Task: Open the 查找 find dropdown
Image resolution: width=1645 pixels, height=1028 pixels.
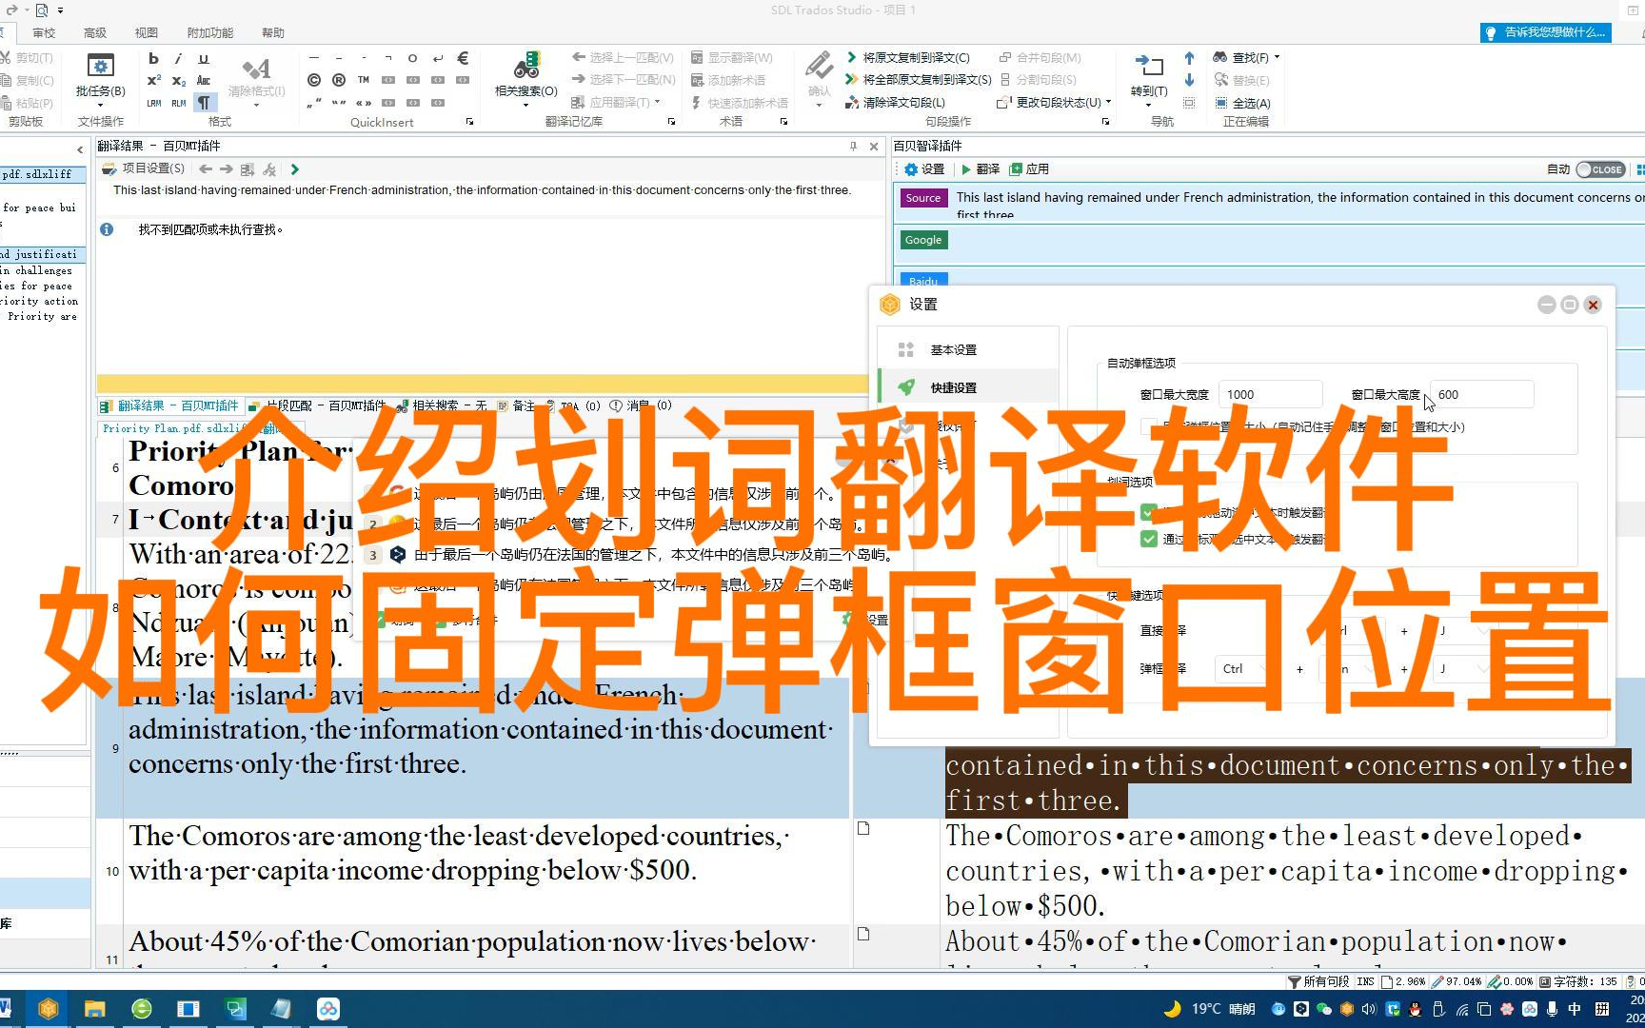Action: point(1246,57)
